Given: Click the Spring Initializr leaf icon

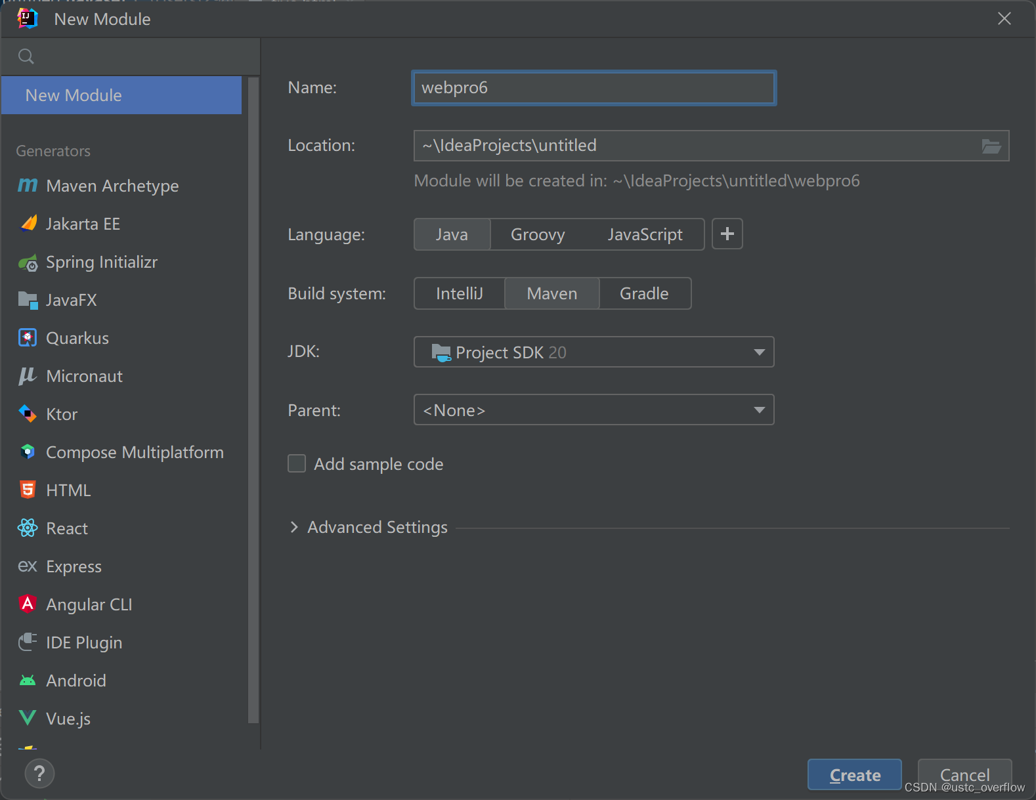Looking at the screenshot, I should (28, 263).
